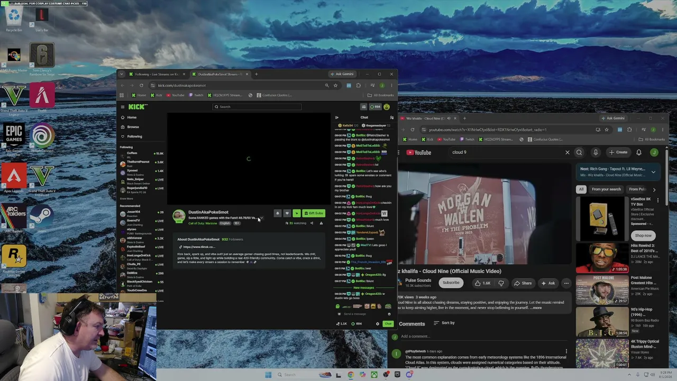This screenshot has height=381, width=677.
Task: Expand the stream title chevron
Action: [261, 218]
